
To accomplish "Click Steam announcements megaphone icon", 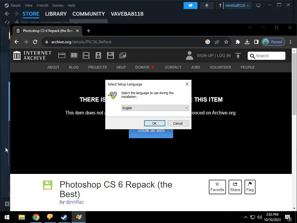I will pos(190,6).
